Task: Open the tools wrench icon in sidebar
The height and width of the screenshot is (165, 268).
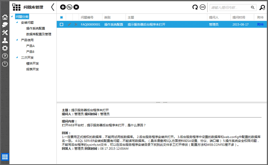Action: 5,33
